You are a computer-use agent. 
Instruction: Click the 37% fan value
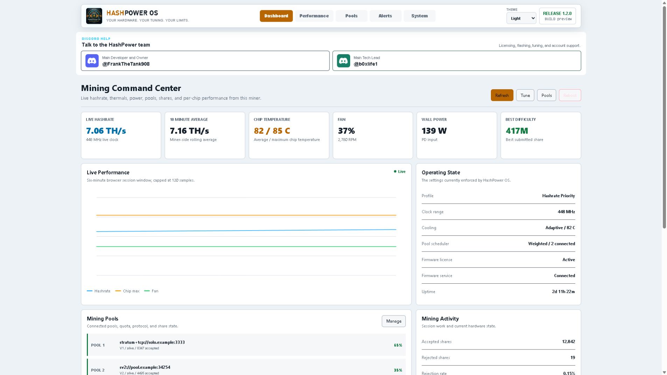tap(346, 131)
